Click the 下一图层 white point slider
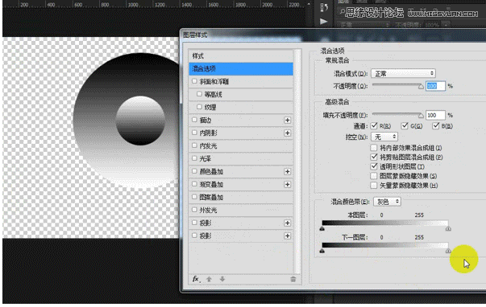 (x=448, y=251)
